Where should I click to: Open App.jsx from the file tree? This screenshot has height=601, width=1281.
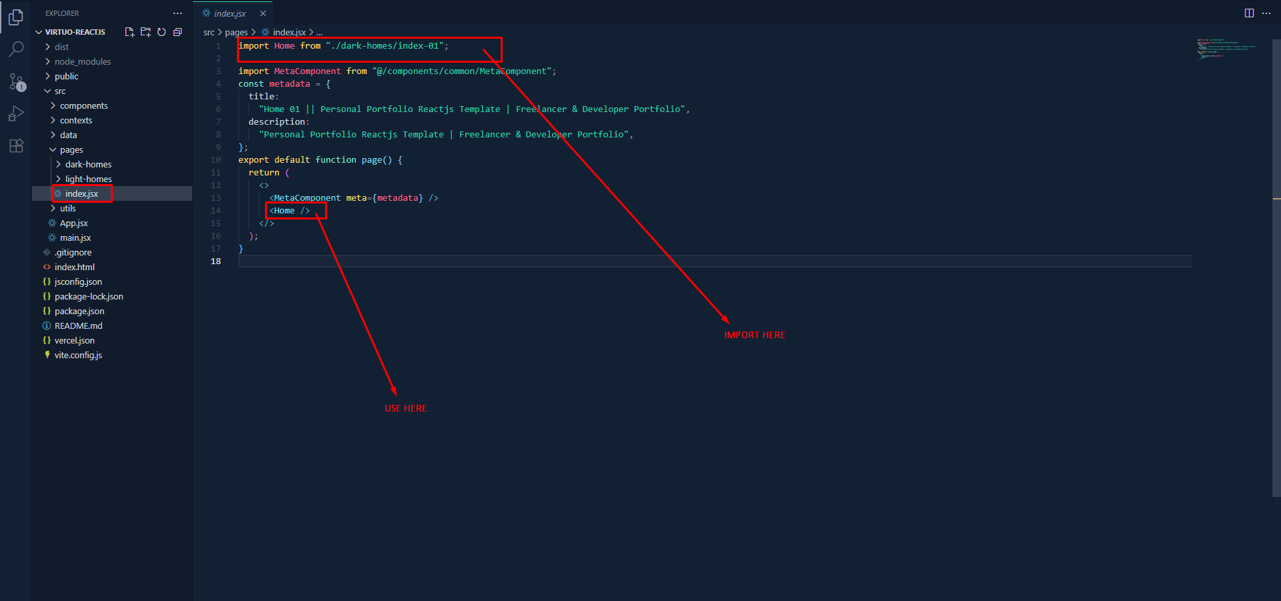(x=112, y=223)
